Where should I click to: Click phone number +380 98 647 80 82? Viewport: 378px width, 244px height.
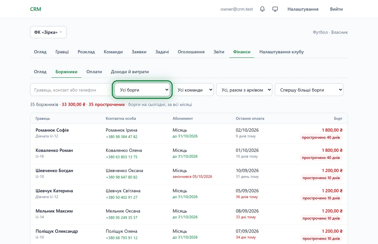pyautogui.click(x=122, y=177)
